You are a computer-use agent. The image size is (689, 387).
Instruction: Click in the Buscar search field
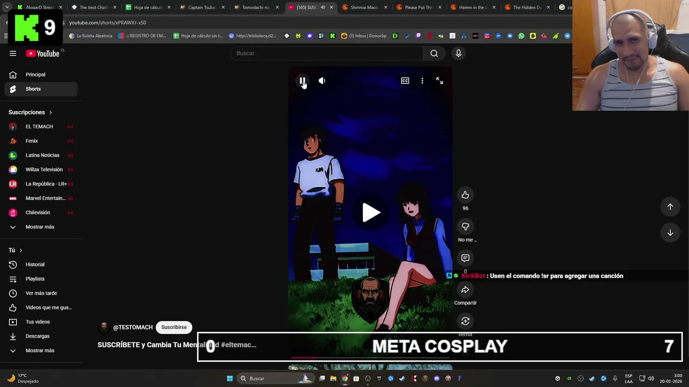coord(327,53)
